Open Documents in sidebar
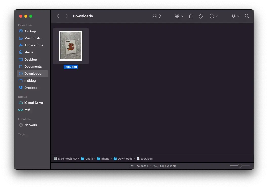 [32, 66]
